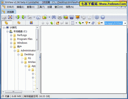Switch to the favorites star tab

[19, 23]
